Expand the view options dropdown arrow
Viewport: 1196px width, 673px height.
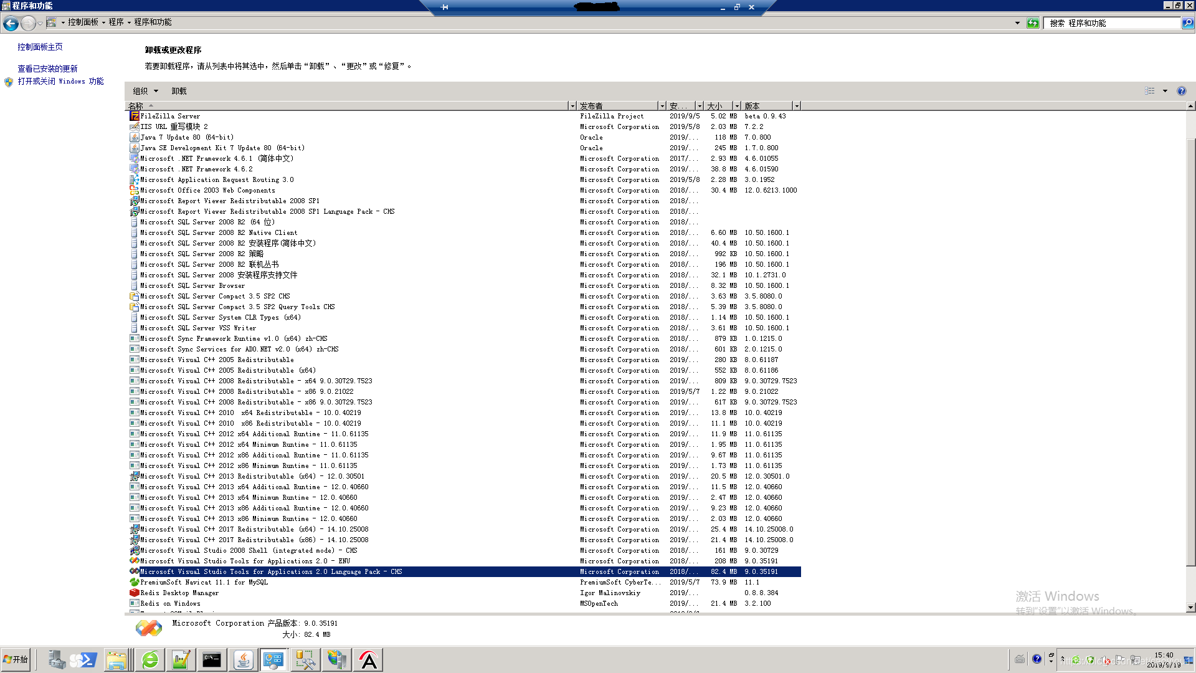[x=1165, y=91]
